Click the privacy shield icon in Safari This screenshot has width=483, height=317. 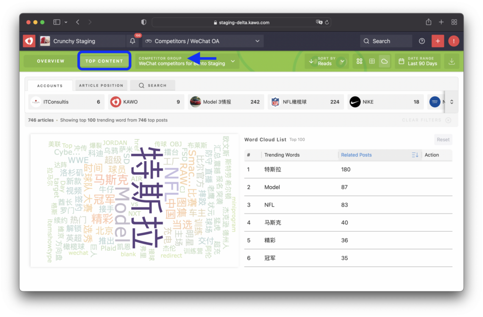[143, 22]
